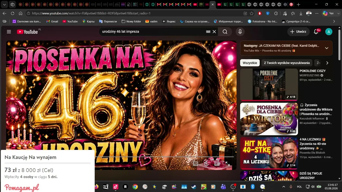Open the YouTube guide hamburger menu
Viewport: 342px width, 192px height.
pyautogui.click(x=9, y=32)
